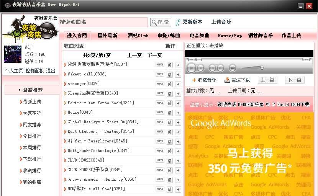318x196 pixels.
Task: Click the orange plus 收藏音乐 icon
Action: [194, 80]
